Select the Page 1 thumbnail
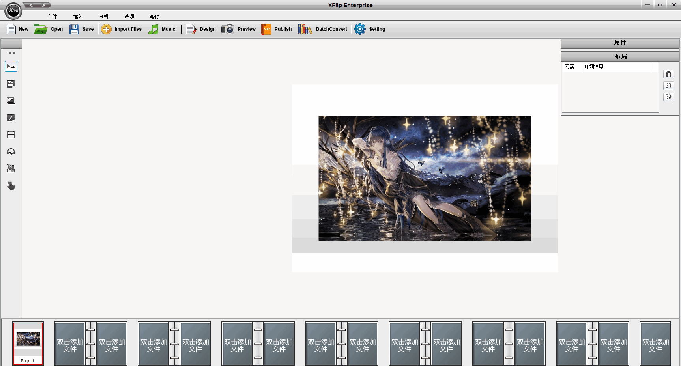Screen dimensions: 681x366 [28, 344]
